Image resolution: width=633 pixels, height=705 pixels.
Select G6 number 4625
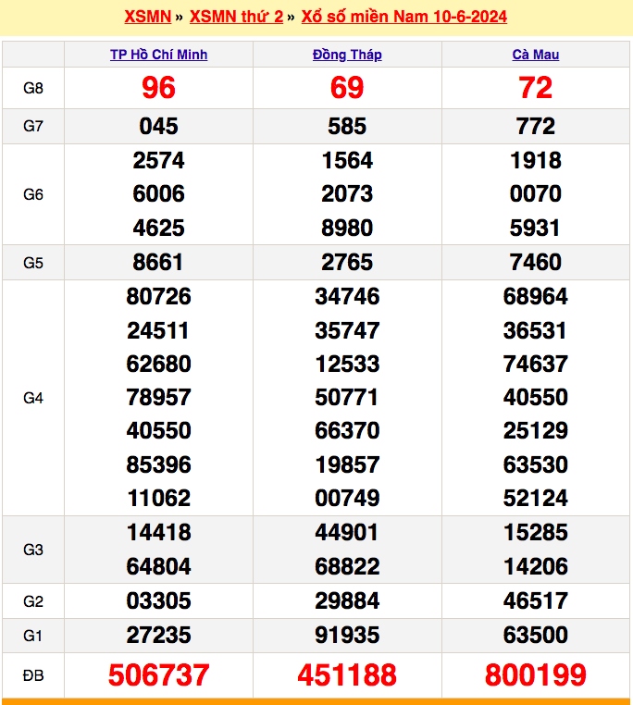[x=158, y=228]
